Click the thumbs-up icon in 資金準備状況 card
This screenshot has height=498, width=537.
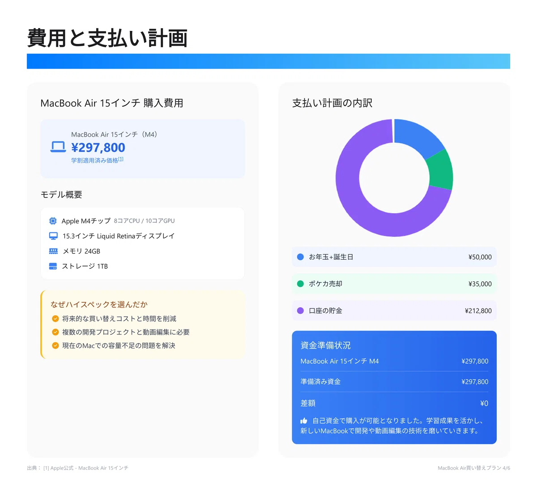point(304,421)
